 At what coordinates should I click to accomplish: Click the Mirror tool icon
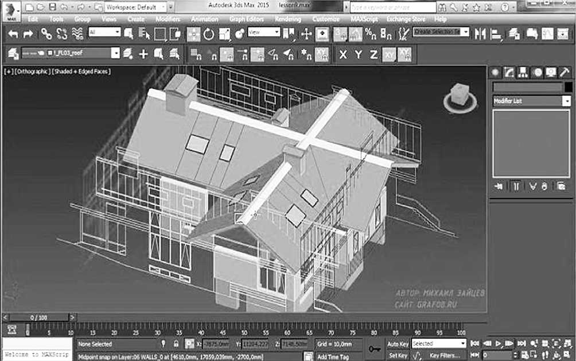(480, 34)
